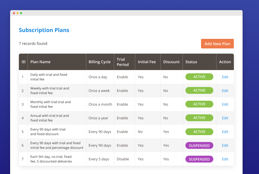Screen dimensions: 259x174
Task: Sort by the Billing Cycle column header
Action: [x=100, y=62]
